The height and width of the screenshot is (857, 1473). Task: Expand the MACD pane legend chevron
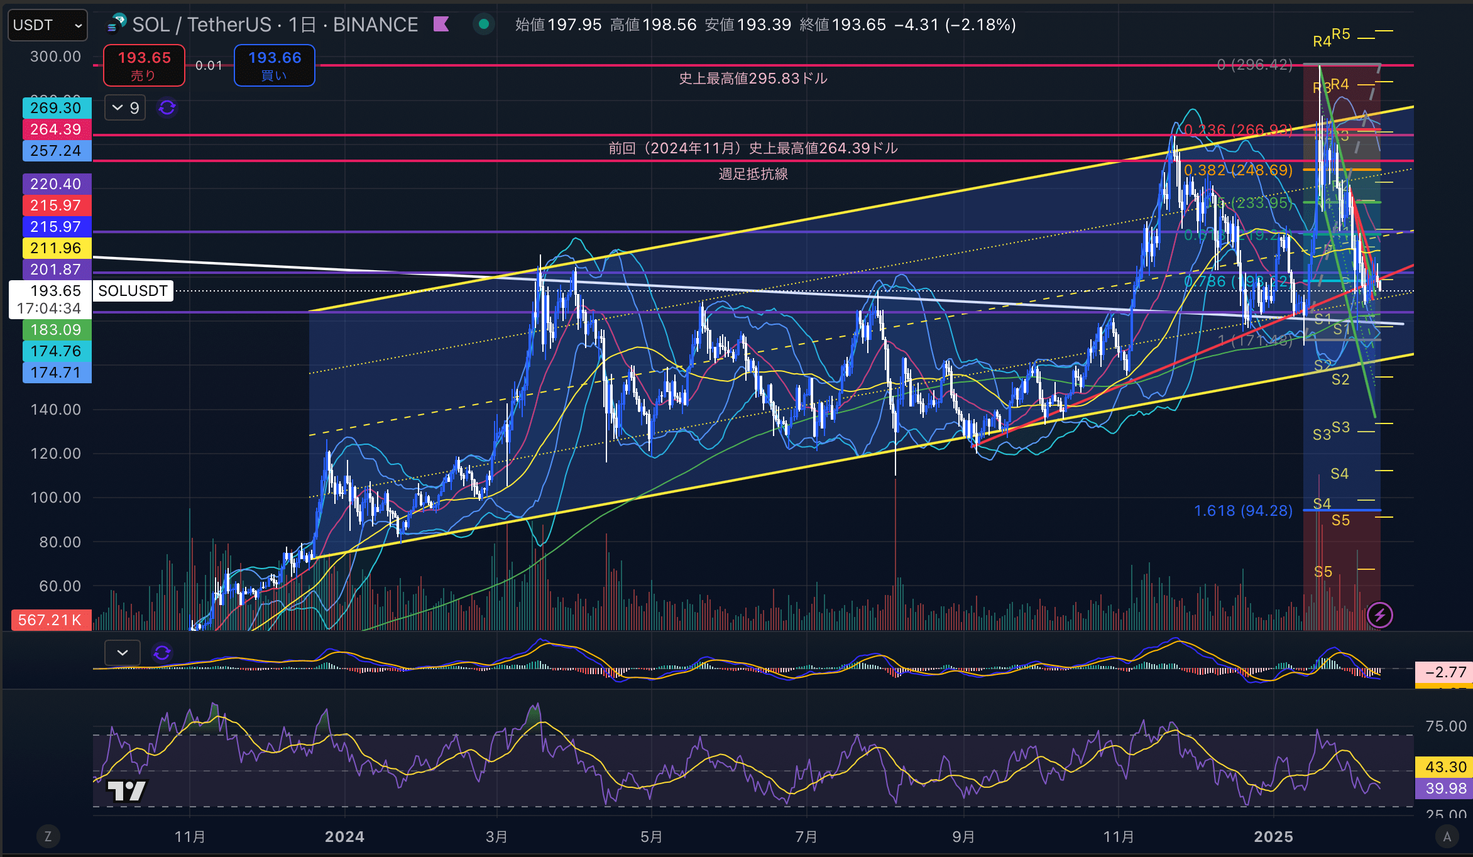[x=123, y=653]
